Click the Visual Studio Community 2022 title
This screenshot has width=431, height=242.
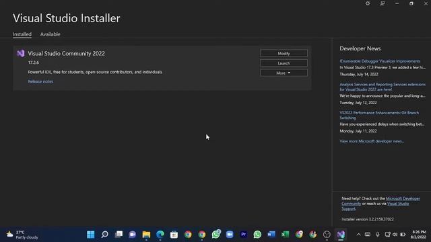[66, 54]
